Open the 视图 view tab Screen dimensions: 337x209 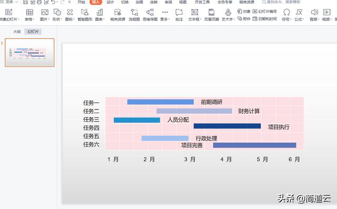click(x=183, y=2)
